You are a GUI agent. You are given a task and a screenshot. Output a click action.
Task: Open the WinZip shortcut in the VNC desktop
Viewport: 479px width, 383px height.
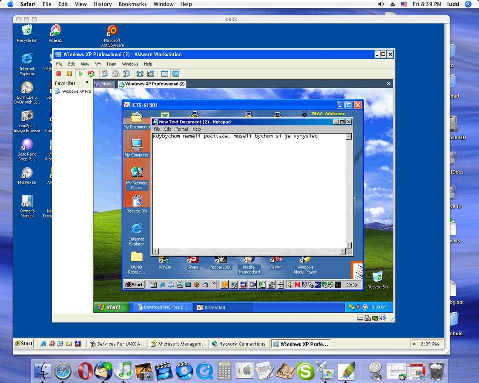165,263
